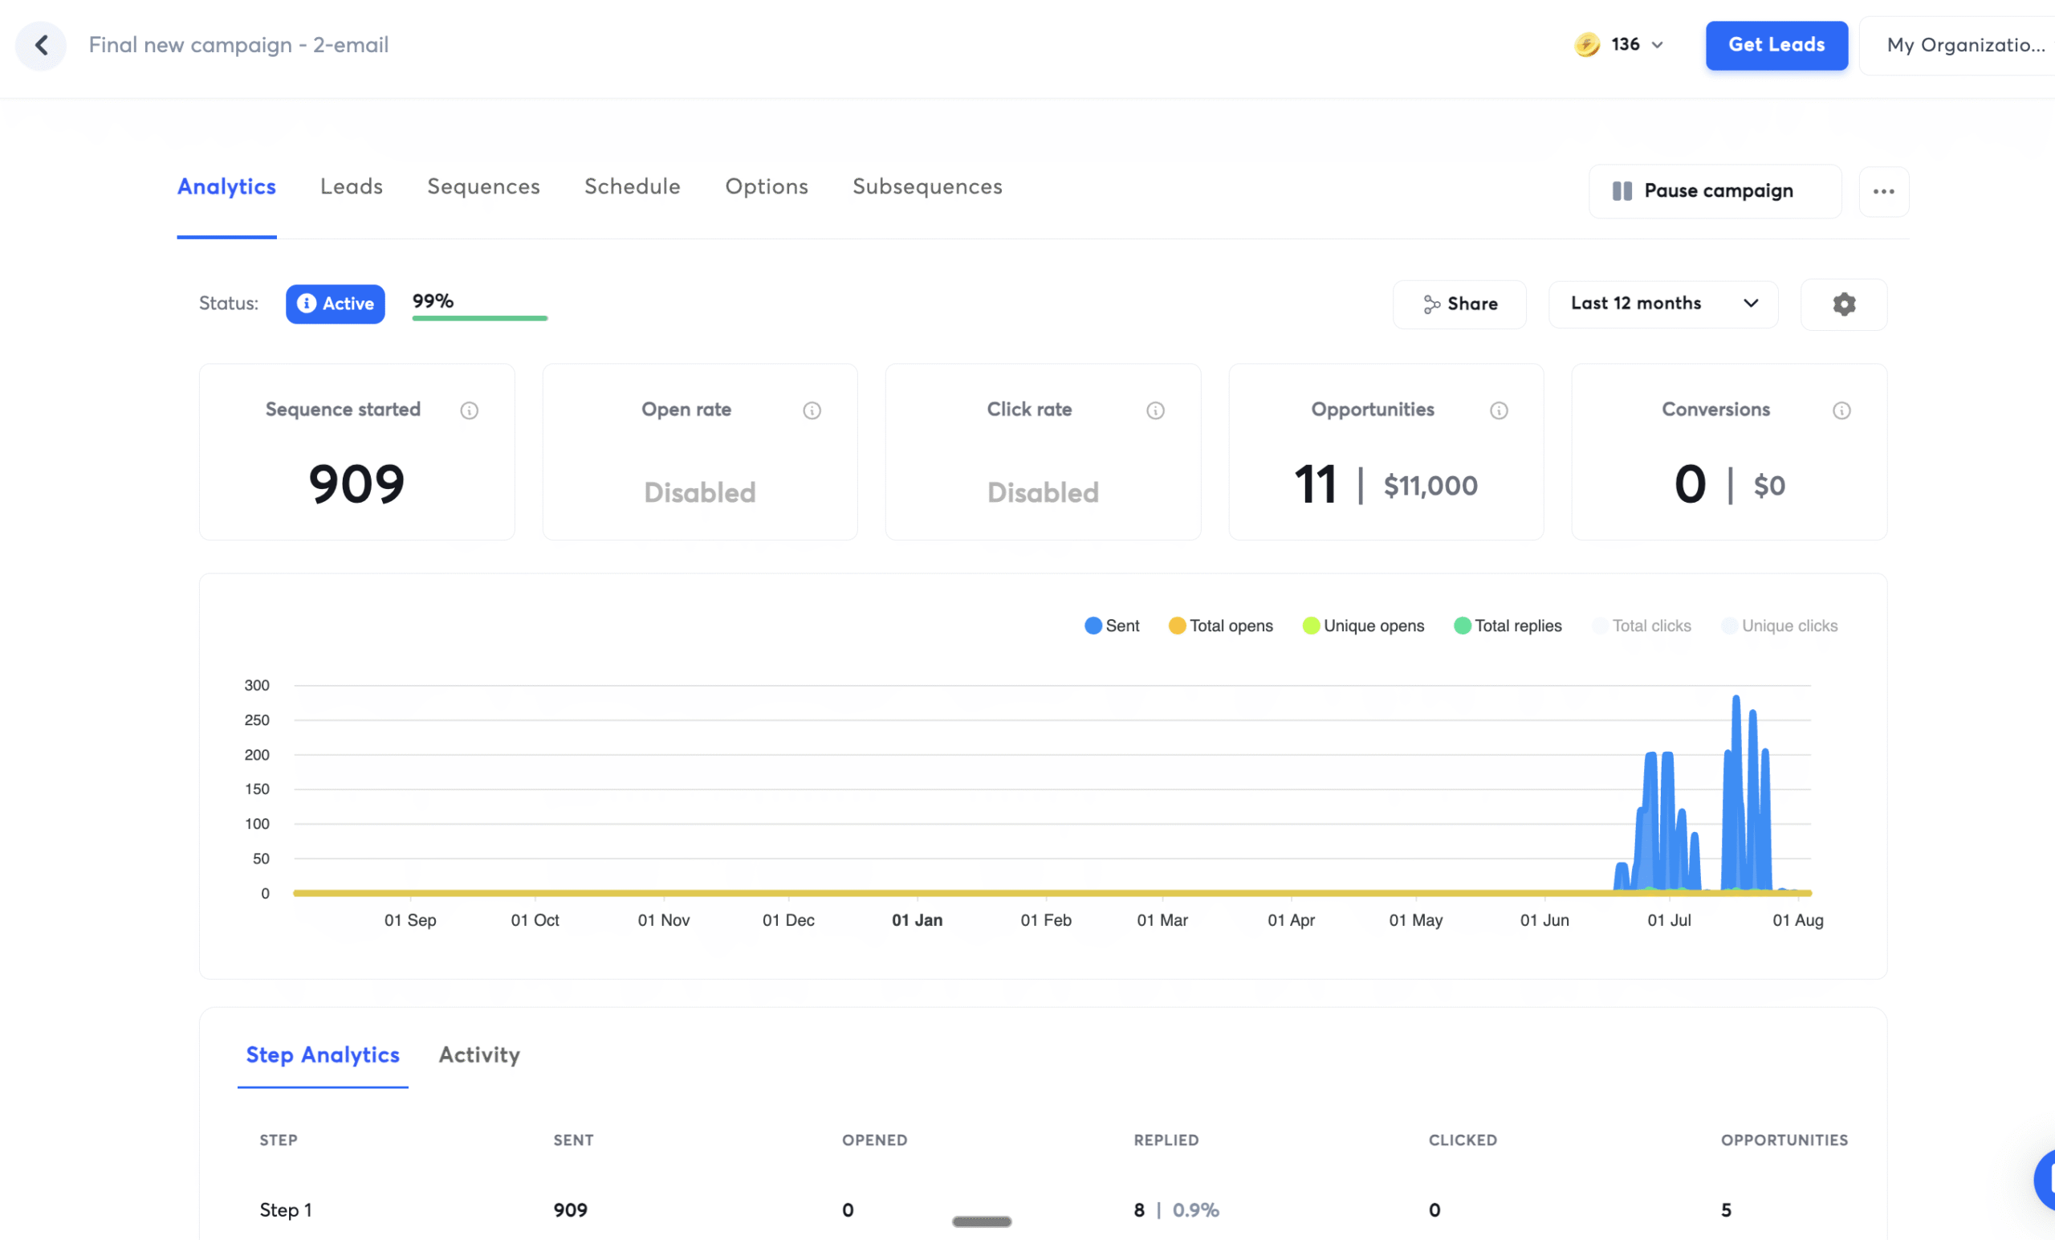Toggle Total opens series in chart legend
This screenshot has height=1240, width=2055.
1220,626
